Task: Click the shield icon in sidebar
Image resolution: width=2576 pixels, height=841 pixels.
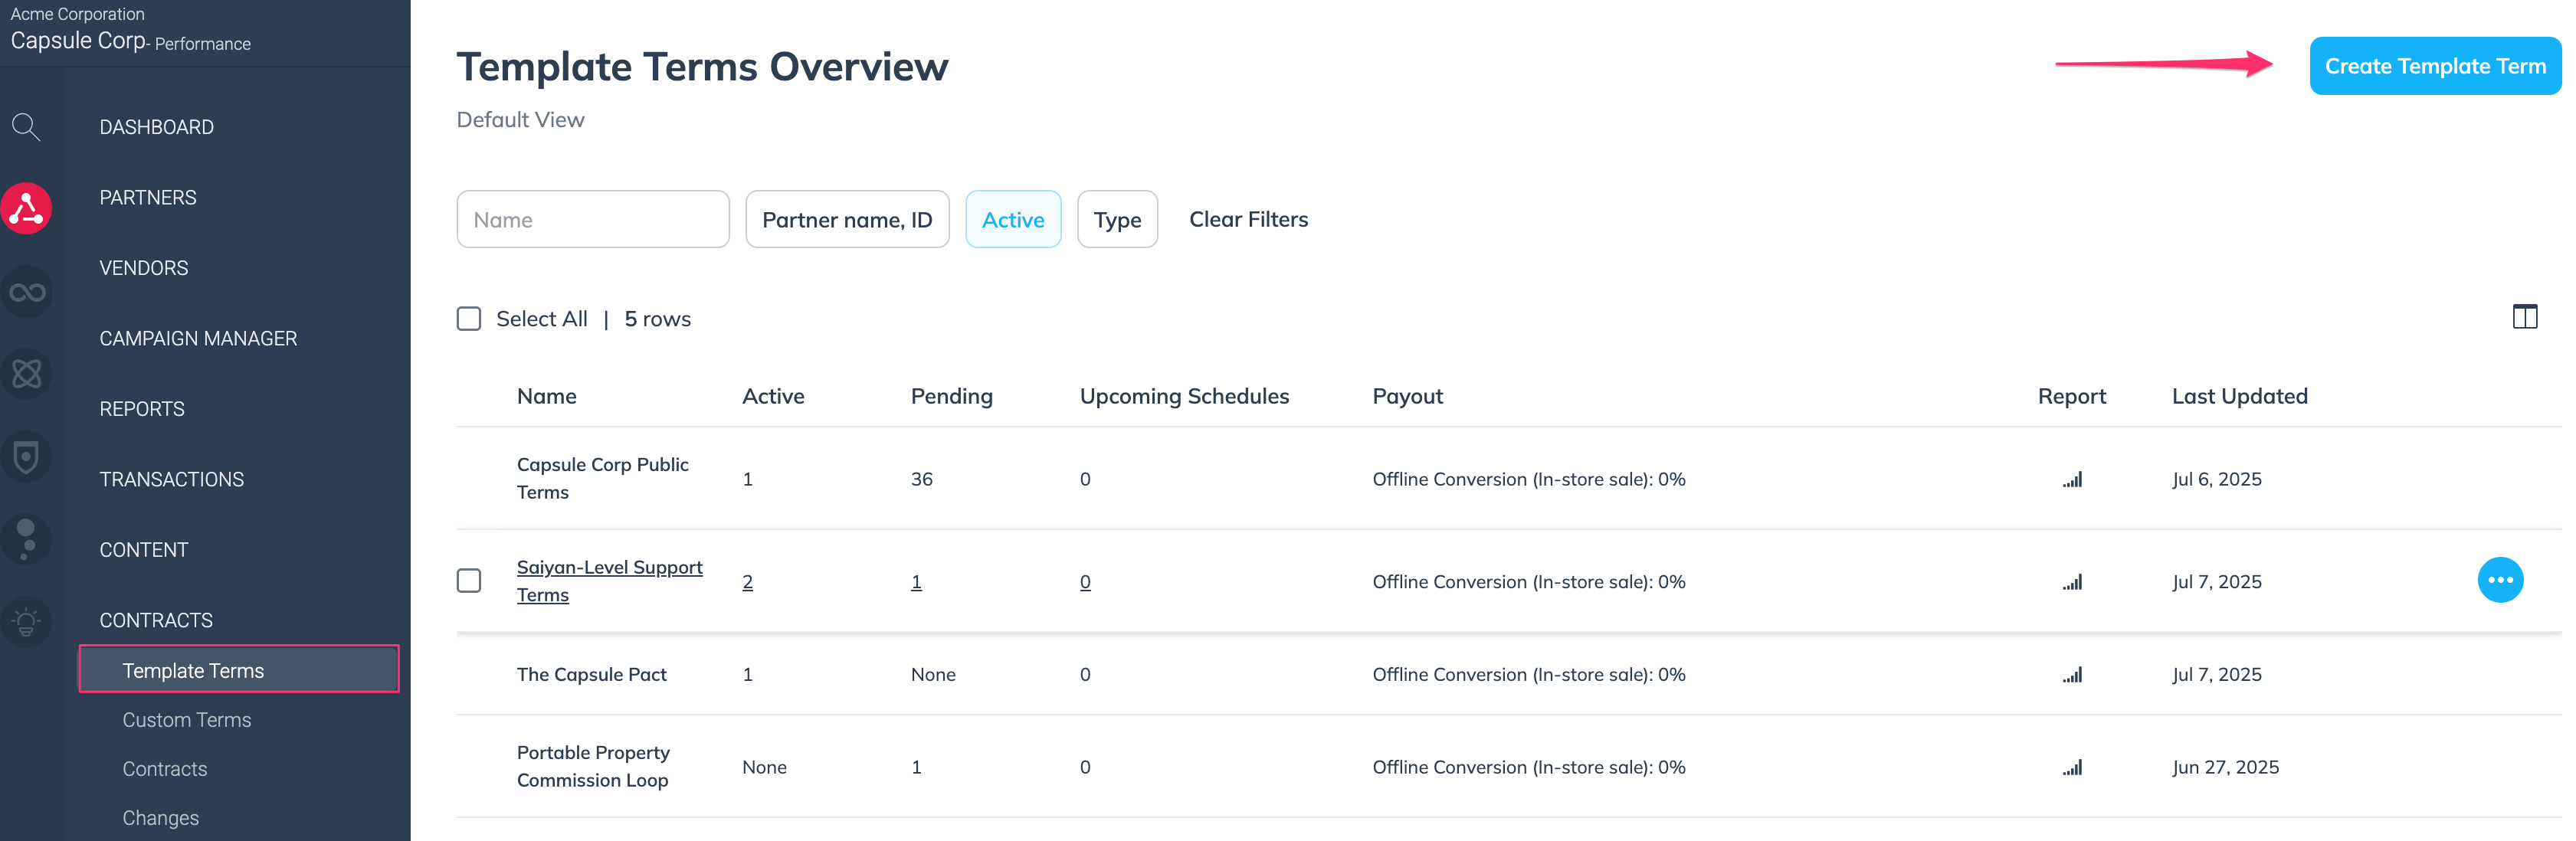Action: (27, 457)
